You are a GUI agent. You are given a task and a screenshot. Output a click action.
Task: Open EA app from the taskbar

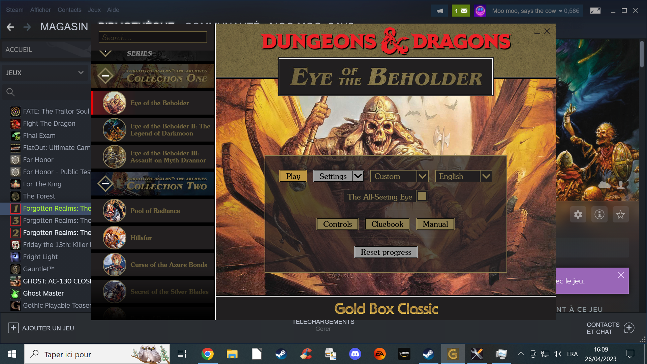tap(379, 354)
